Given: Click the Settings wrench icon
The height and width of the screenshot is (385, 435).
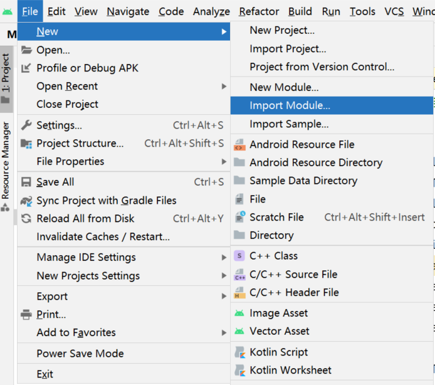Looking at the screenshot, I should pos(26,125).
